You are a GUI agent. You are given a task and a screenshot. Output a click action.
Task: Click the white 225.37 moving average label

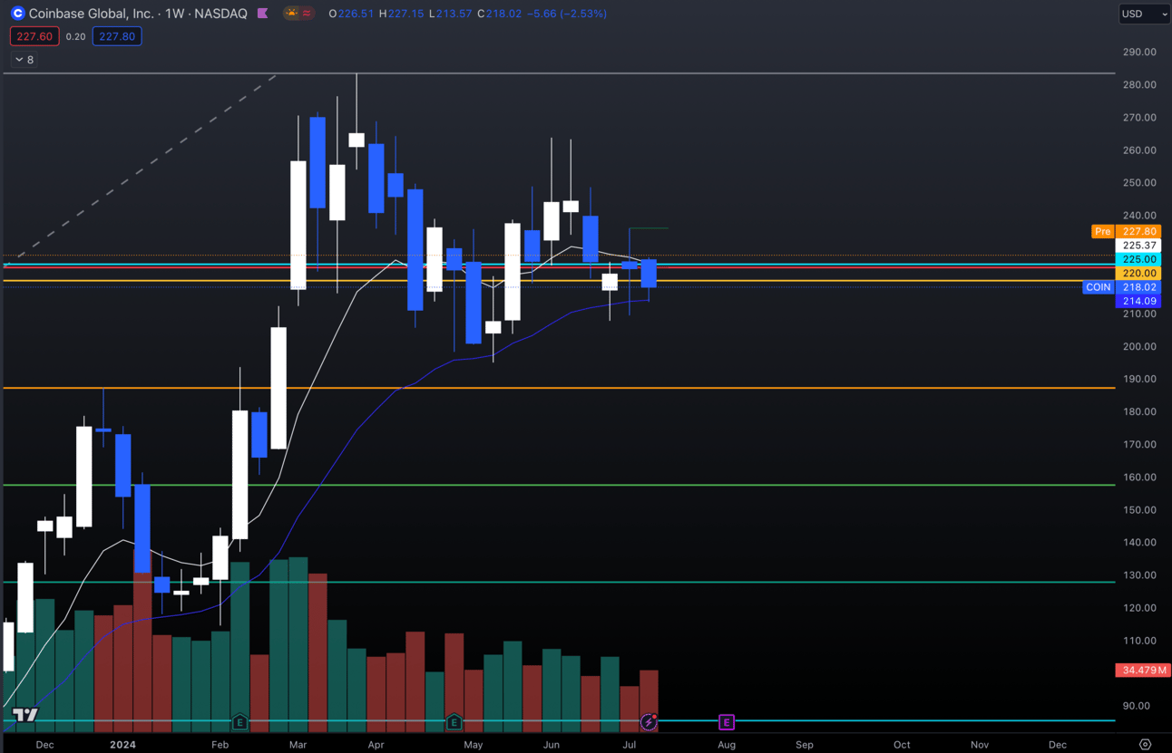1139,246
